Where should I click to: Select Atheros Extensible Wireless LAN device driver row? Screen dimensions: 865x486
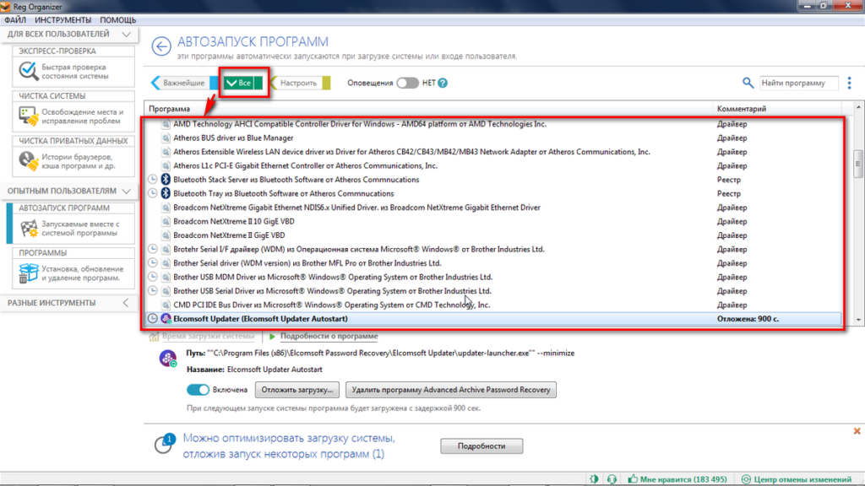click(x=493, y=152)
